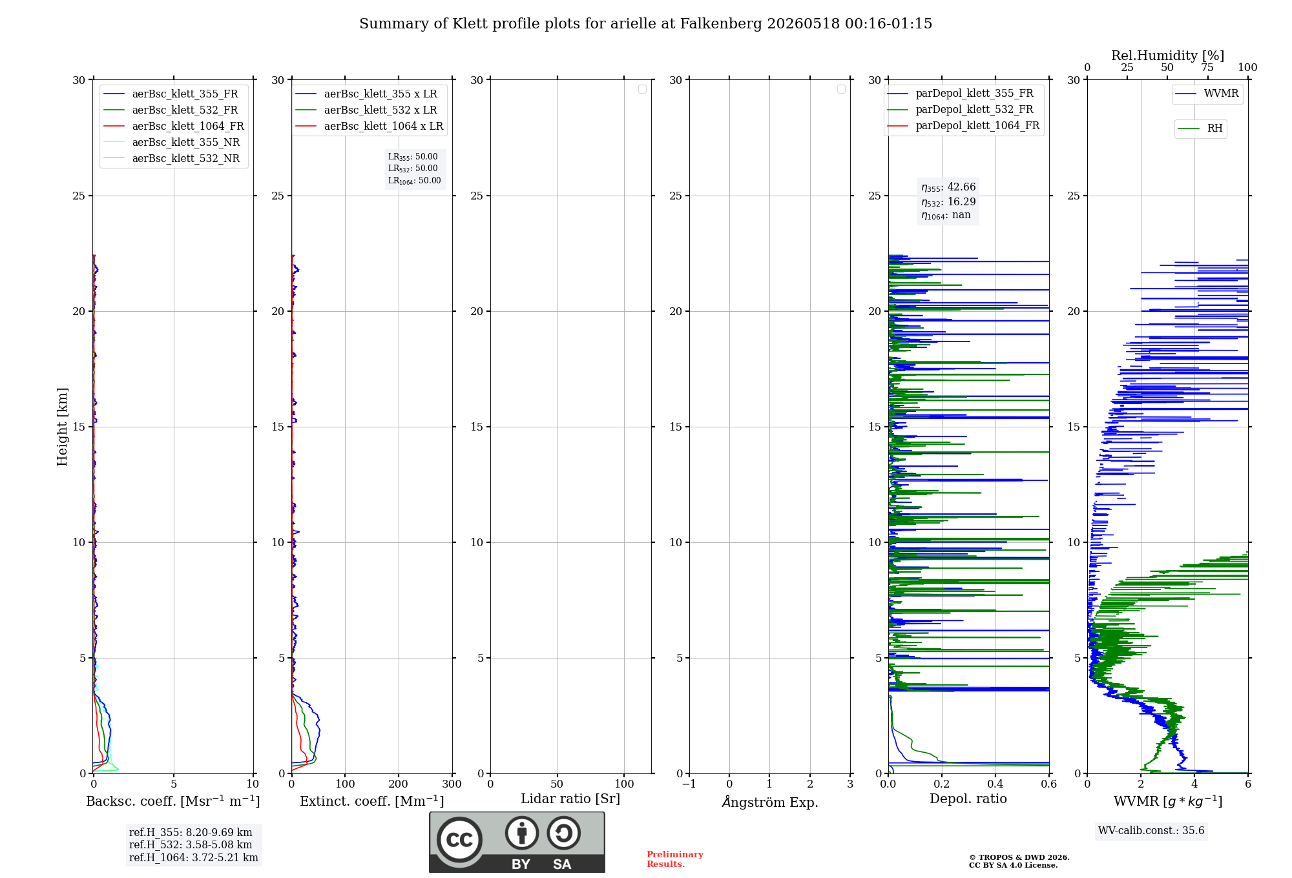Click the LR532: 50.00 annotation

[x=413, y=168]
